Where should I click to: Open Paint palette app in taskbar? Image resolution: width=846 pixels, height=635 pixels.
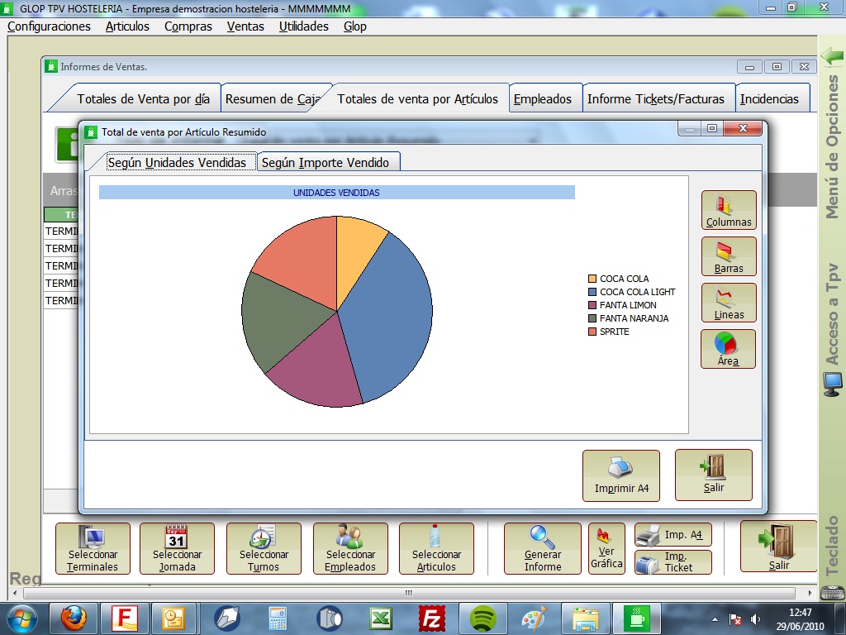point(535,618)
